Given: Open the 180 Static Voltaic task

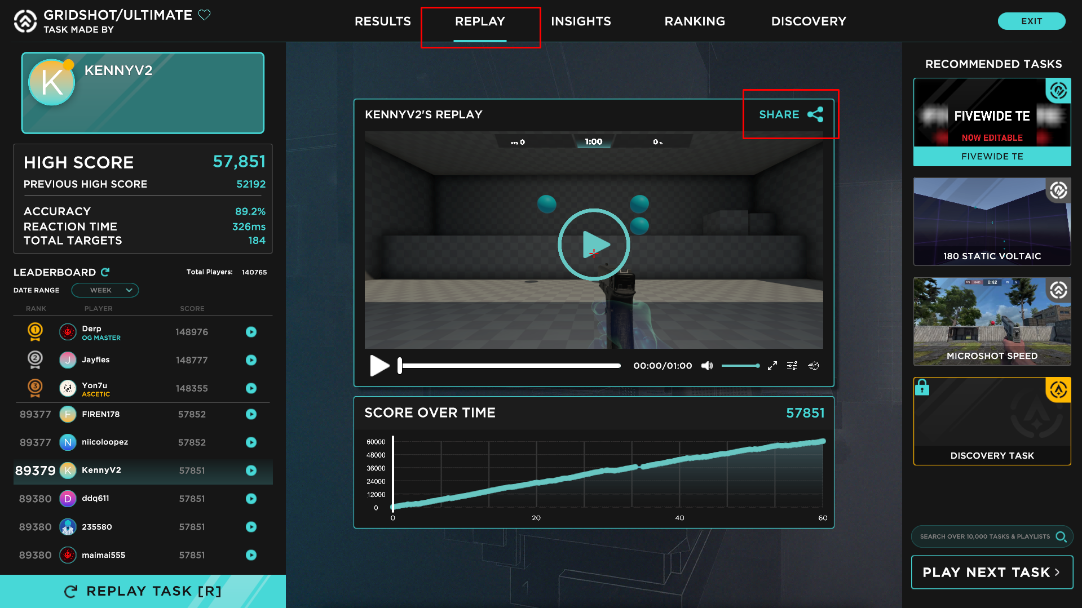Looking at the screenshot, I should (992, 221).
